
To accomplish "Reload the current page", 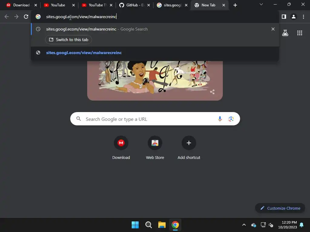I will pyautogui.click(x=26, y=17).
